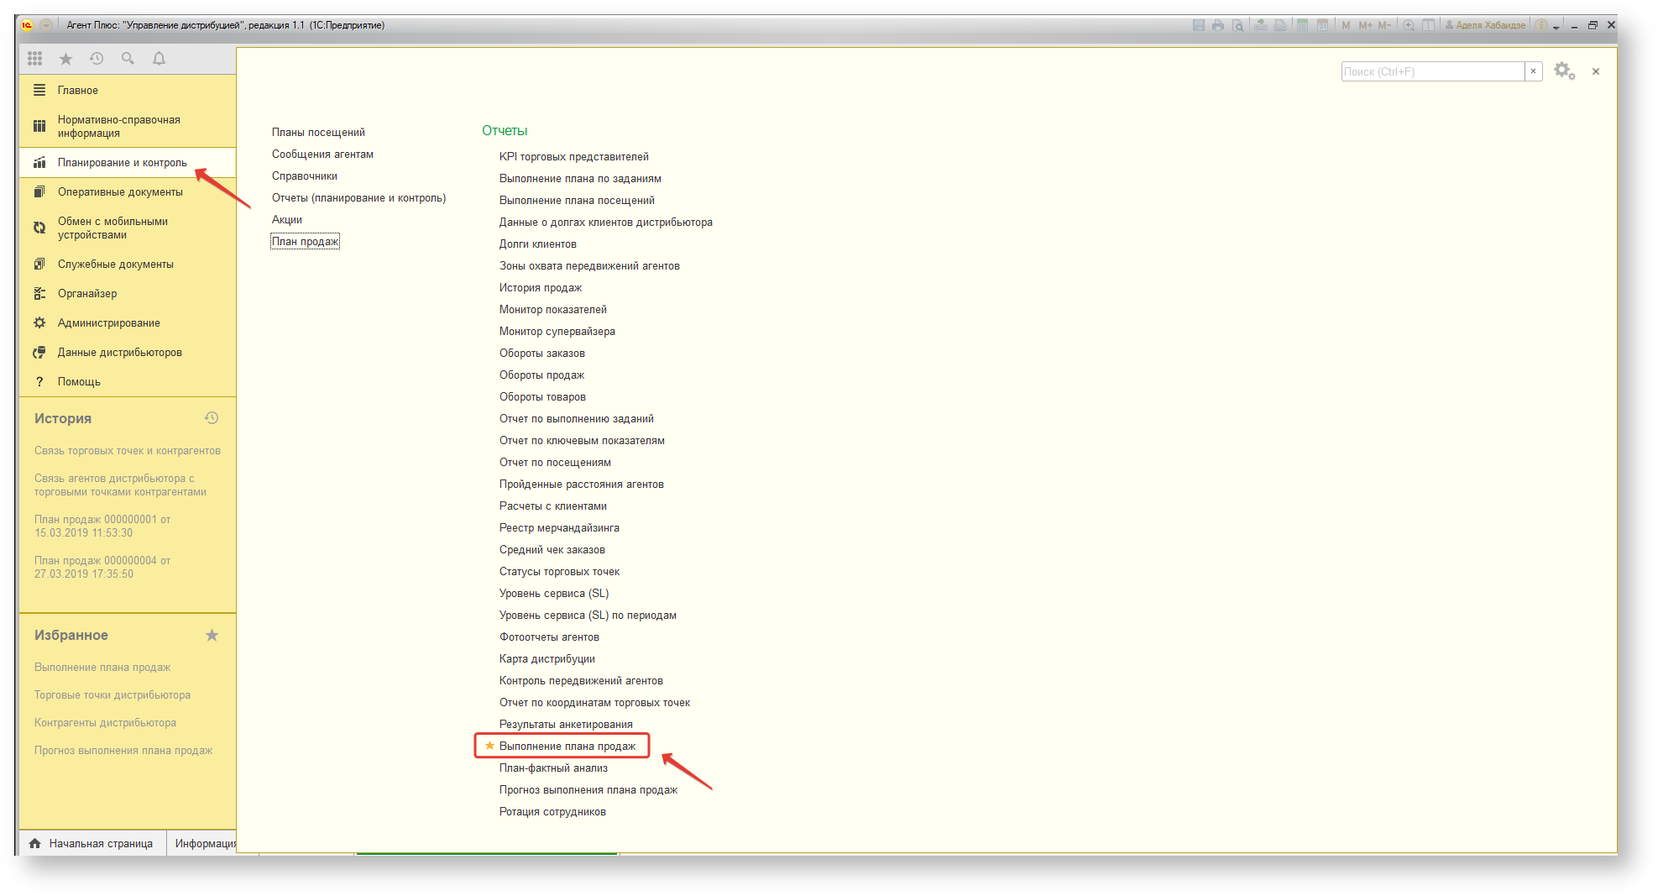Click the favorites star icon in top toolbar
The image size is (1658, 896).
65,58
